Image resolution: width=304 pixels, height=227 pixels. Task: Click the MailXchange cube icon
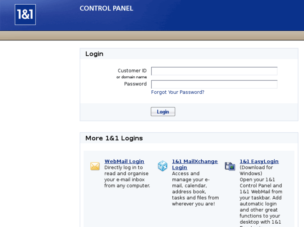pos(163,166)
